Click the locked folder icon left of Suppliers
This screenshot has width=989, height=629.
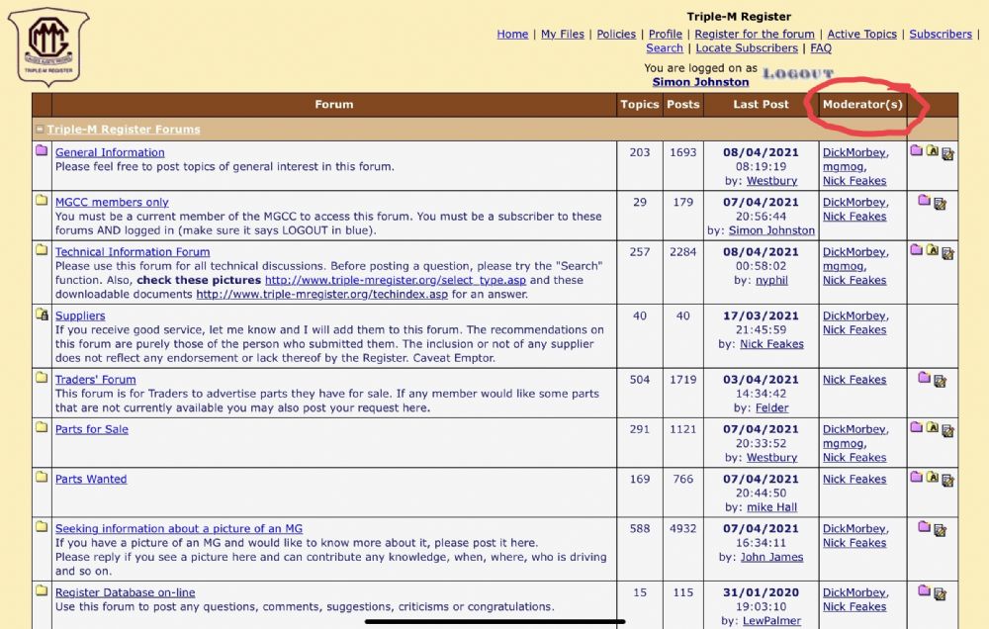pyautogui.click(x=42, y=314)
